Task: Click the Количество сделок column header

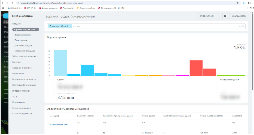Action: [86, 116]
